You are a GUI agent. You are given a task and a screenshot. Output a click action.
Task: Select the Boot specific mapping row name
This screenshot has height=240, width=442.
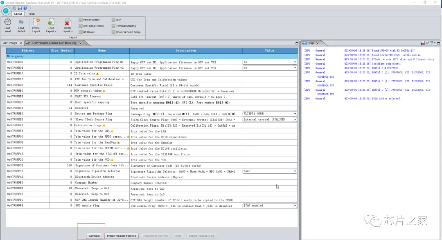click(102, 102)
